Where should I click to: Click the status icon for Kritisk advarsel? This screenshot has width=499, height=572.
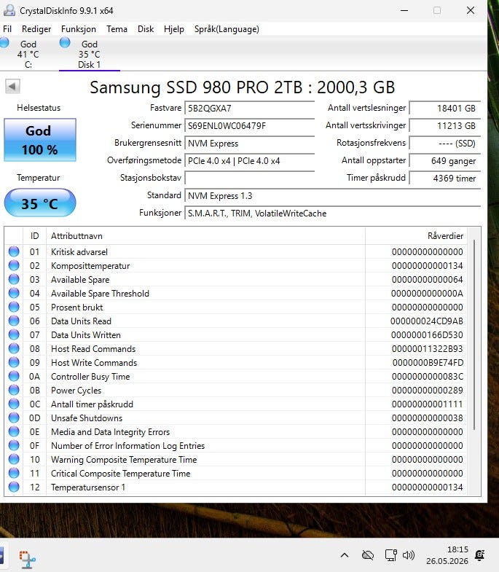14,251
